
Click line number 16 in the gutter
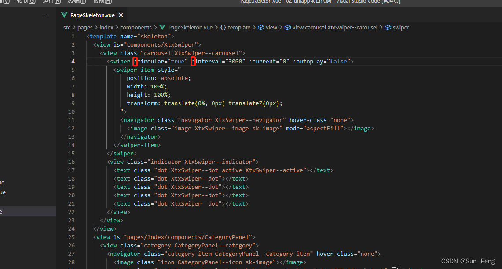pos(71,162)
